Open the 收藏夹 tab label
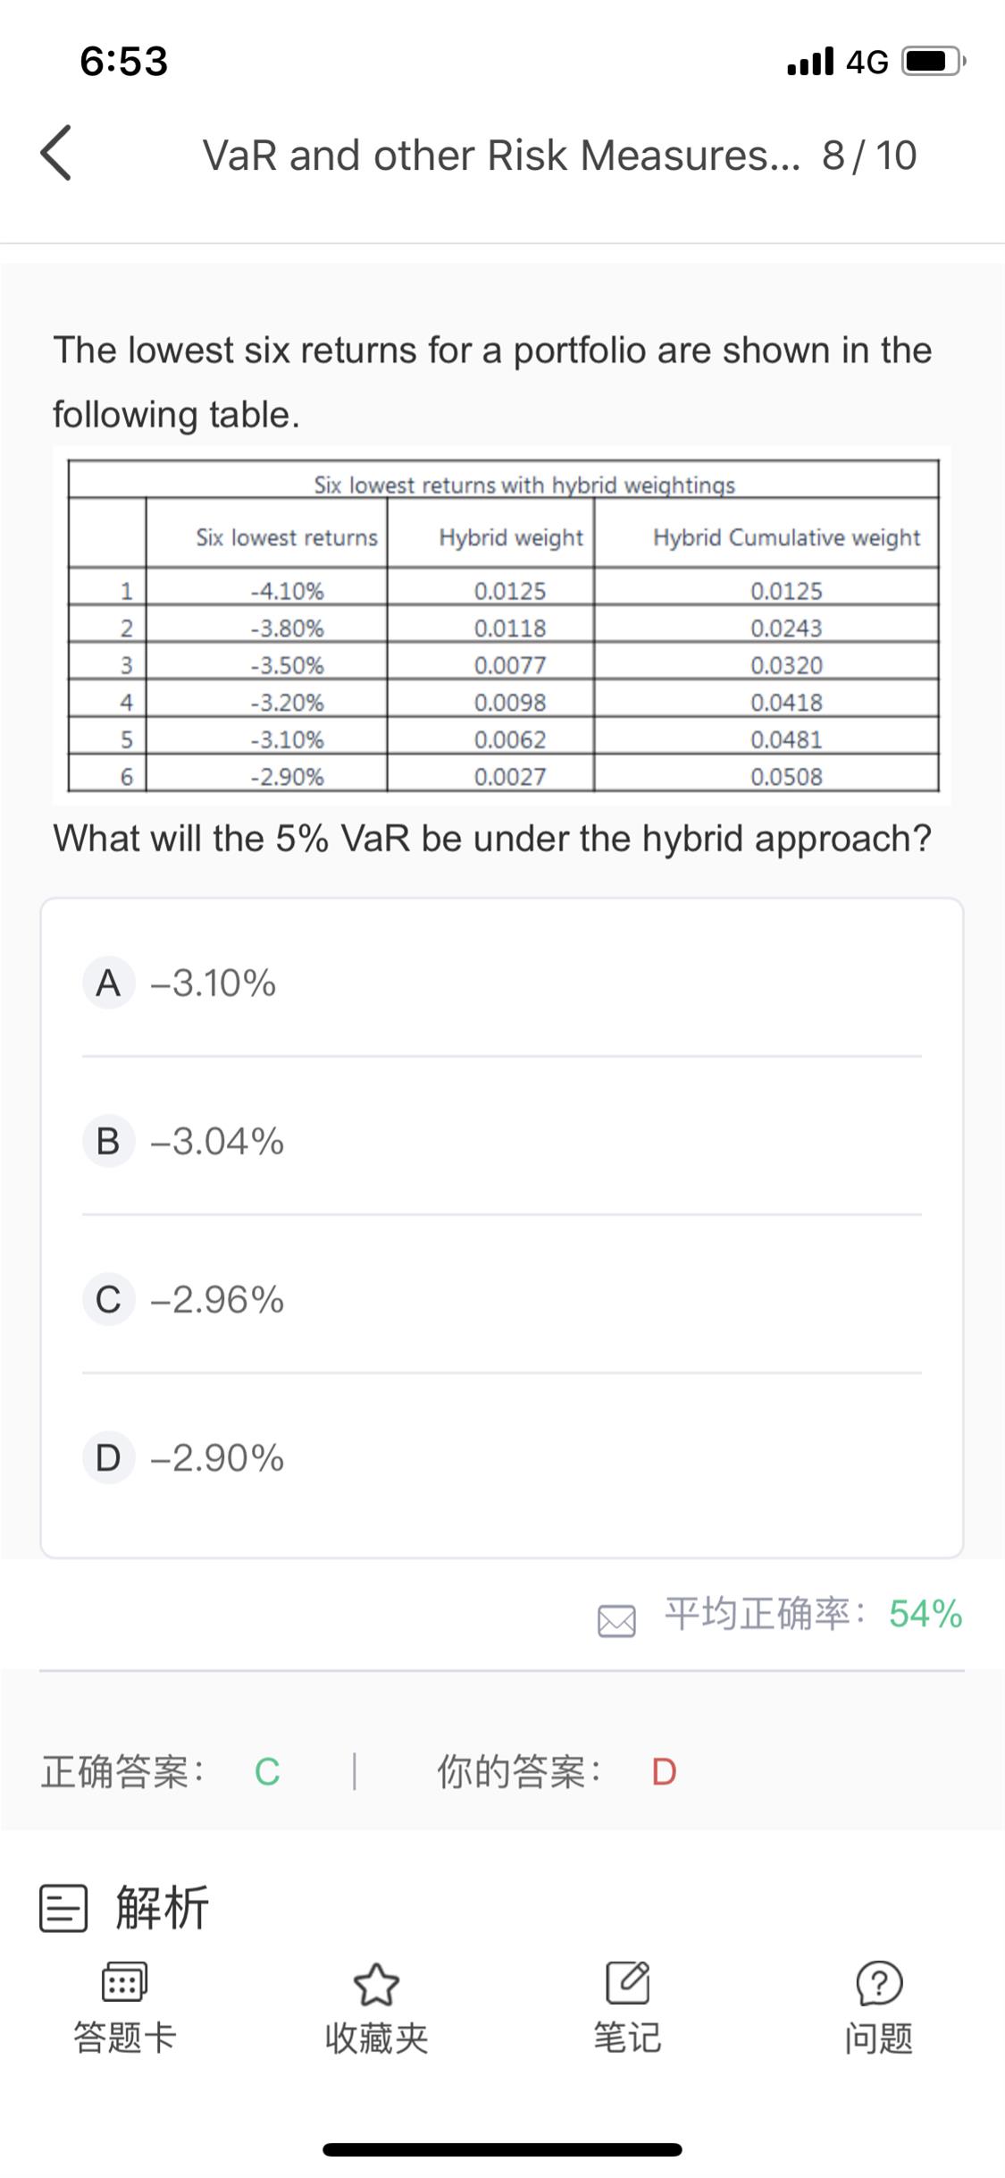 click(x=376, y=2039)
